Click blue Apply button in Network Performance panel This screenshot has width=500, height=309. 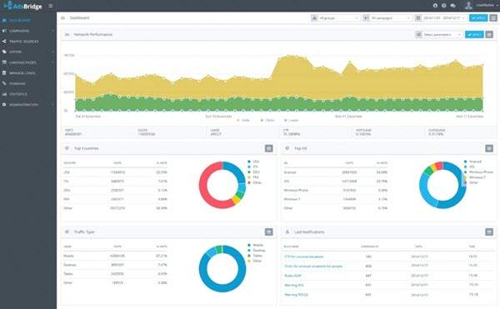(474, 34)
